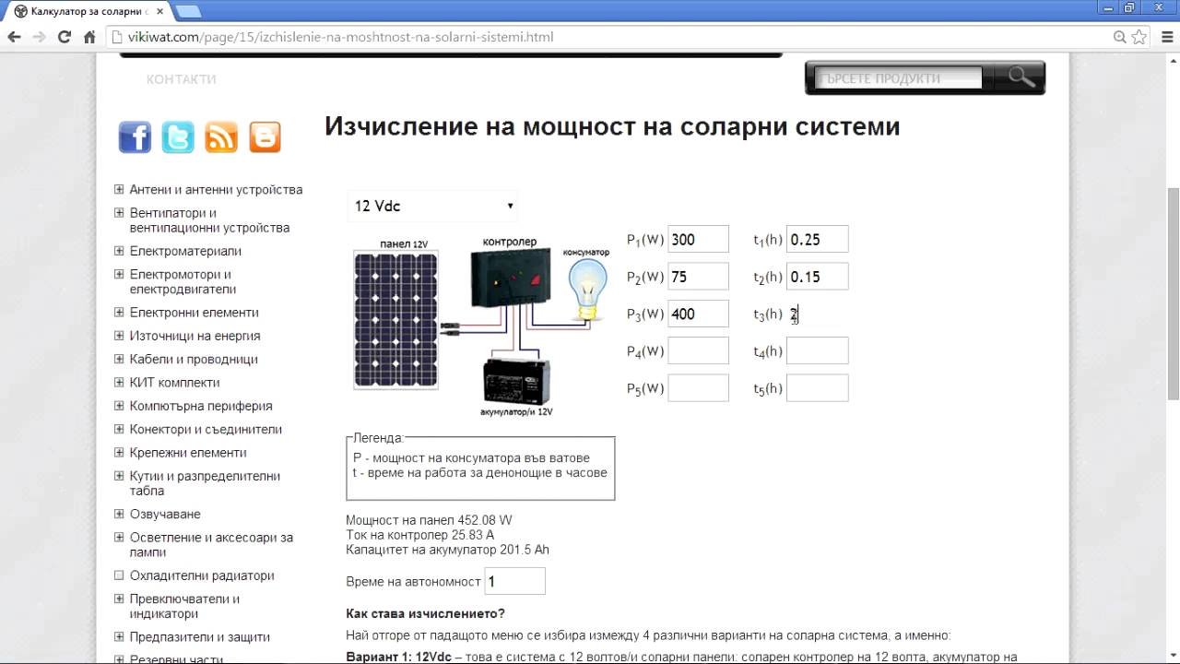1180x664 pixels.
Task: Open the Facebook social icon
Action: (x=135, y=137)
